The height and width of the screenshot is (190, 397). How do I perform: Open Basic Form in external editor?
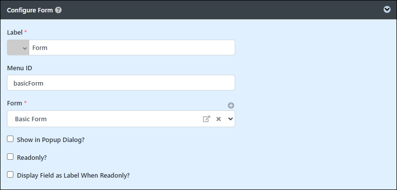(206, 119)
